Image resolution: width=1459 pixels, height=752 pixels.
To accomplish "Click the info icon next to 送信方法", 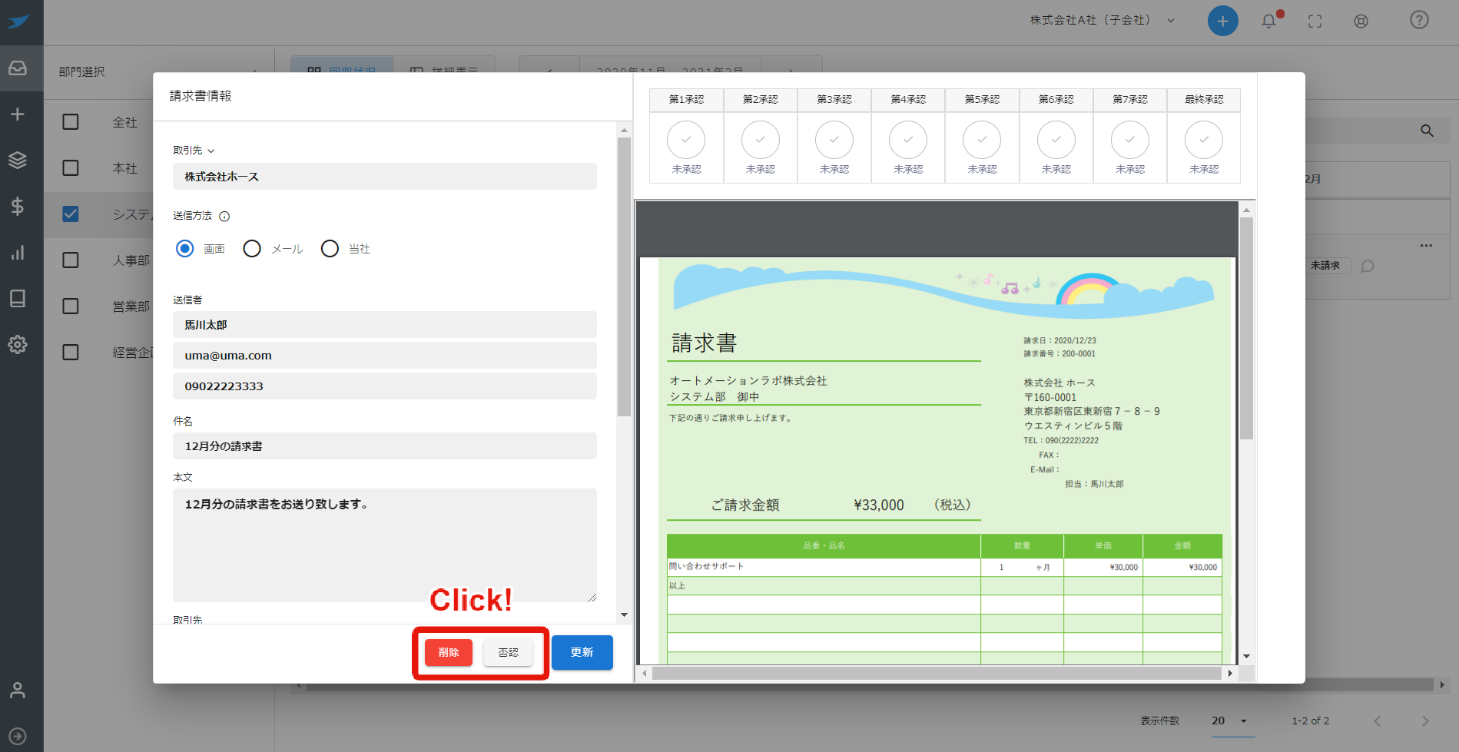I will (224, 217).
